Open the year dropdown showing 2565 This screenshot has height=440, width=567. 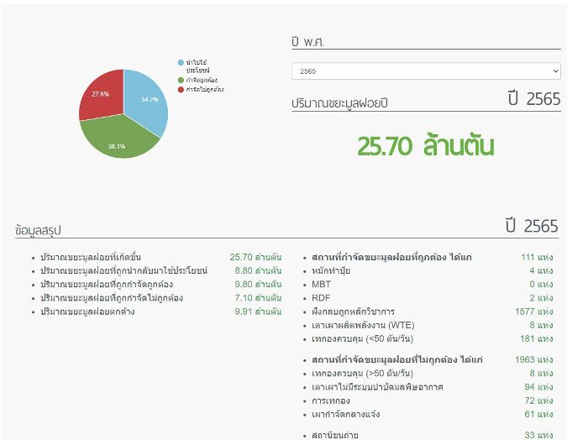point(425,71)
